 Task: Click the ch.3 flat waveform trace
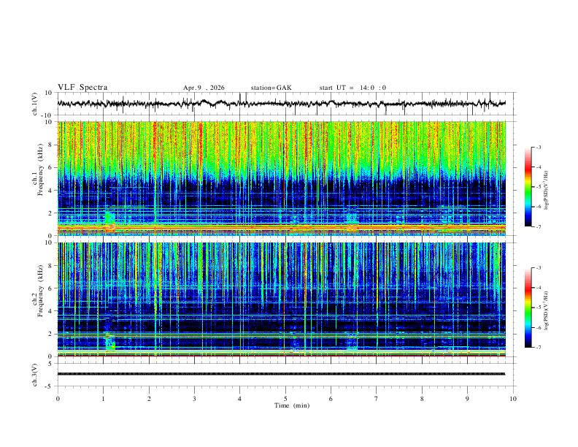coord(281,374)
